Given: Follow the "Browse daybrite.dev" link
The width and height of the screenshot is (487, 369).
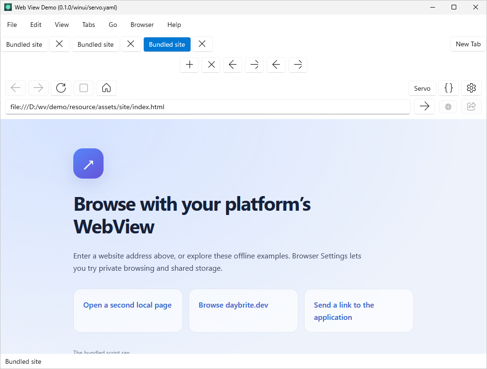Looking at the screenshot, I should point(233,305).
